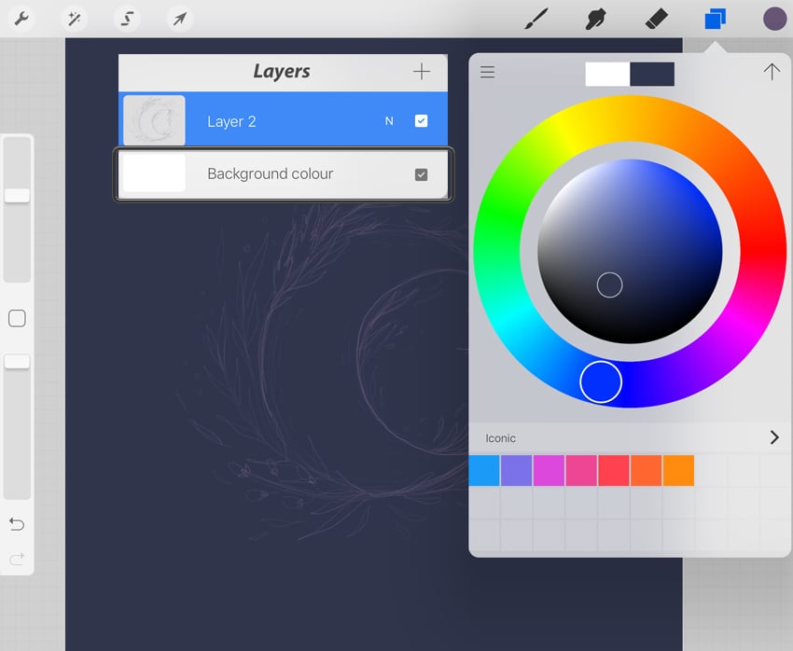Pick the pink palette swatch
793x651 pixels.
(x=581, y=471)
